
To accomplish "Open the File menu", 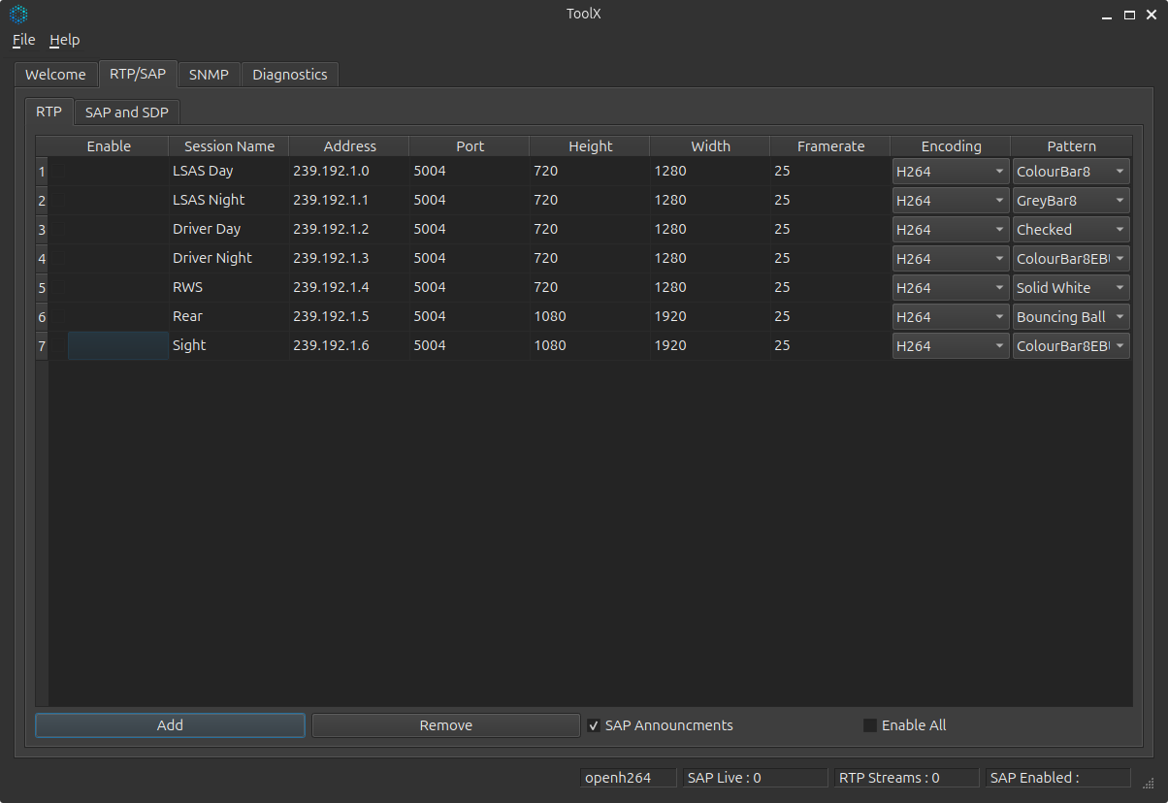I will click(22, 40).
